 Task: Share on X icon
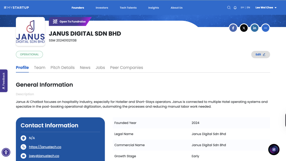[x=244, y=28]
